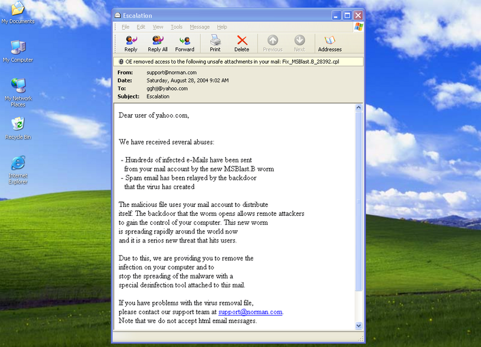Click the window resize grip corner
This screenshot has width=481, height=347.
click(x=361, y=339)
